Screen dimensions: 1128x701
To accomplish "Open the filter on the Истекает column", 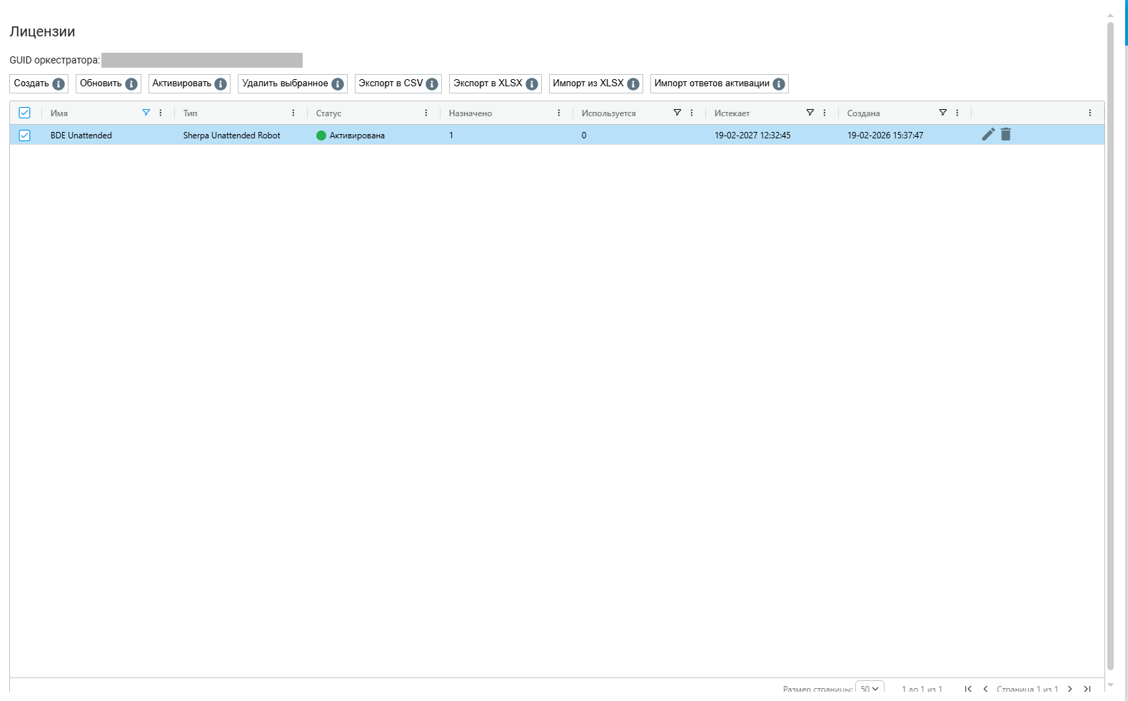I will coord(810,113).
